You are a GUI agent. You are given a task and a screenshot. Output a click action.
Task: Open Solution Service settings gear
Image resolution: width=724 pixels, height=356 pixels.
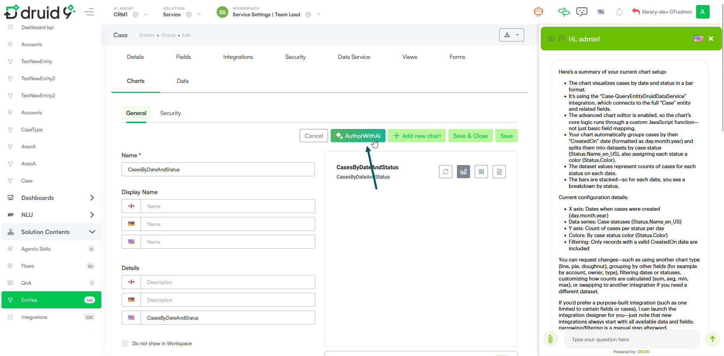coord(189,15)
